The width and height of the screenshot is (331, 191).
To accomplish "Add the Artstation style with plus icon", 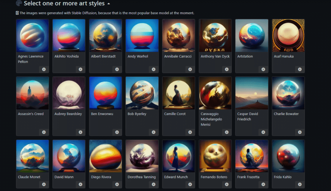I will click(263, 69).
